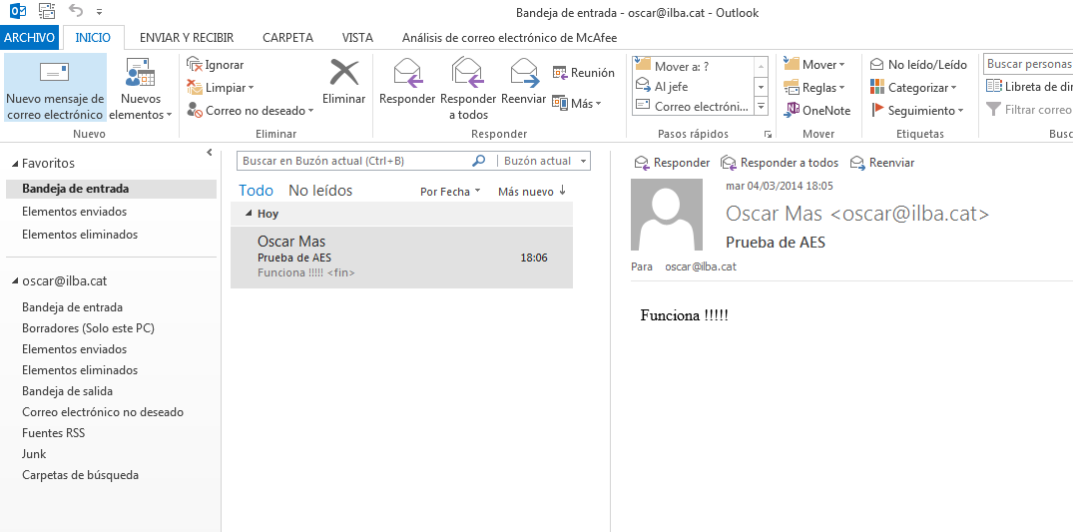The height and width of the screenshot is (532, 1073).
Task: Expand the quick steps gallery
Action: (761, 106)
